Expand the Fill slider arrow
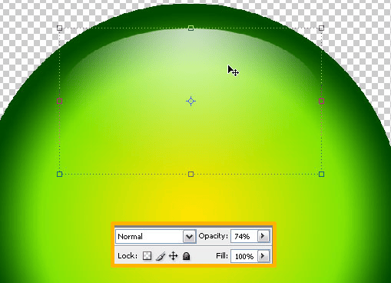The image size is (391, 283). click(263, 256)
